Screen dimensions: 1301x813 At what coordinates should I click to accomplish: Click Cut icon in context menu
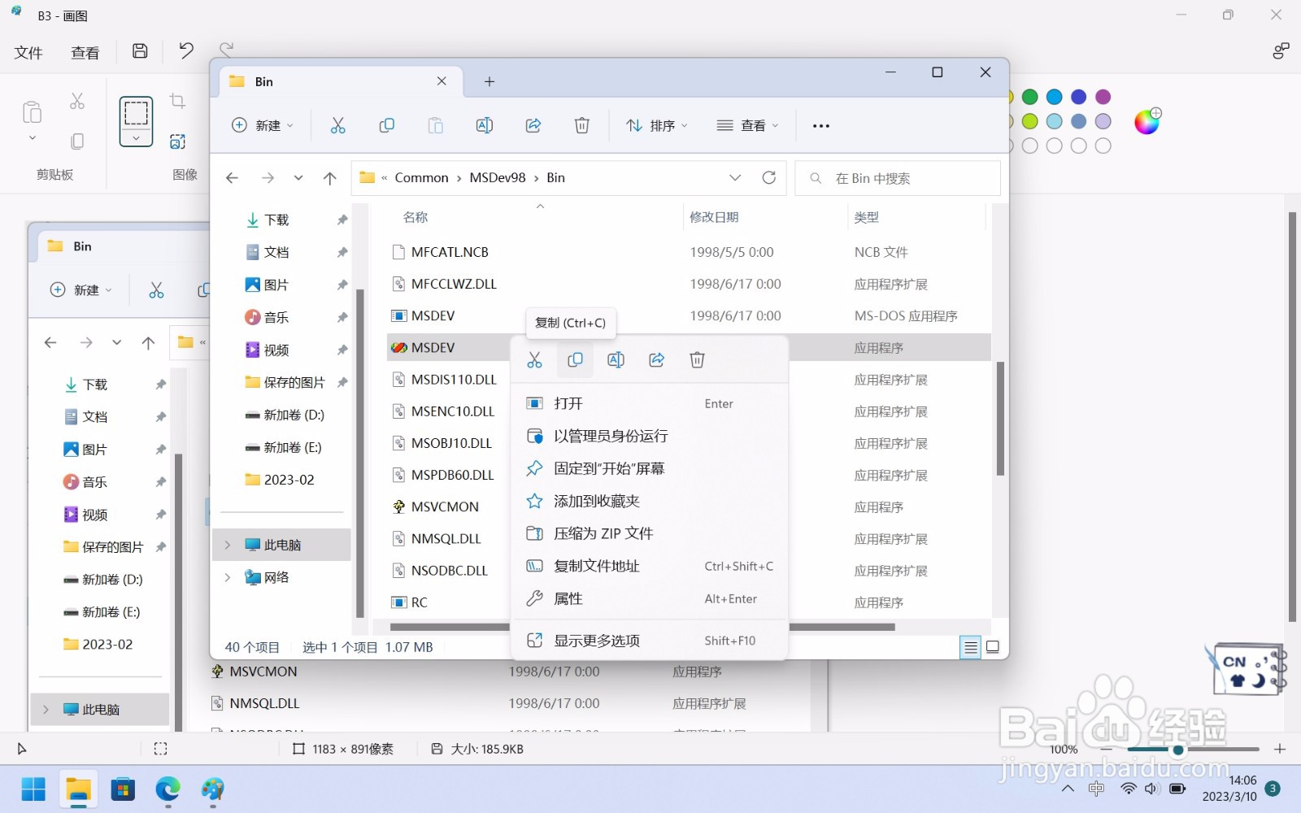tap(534, 359)
